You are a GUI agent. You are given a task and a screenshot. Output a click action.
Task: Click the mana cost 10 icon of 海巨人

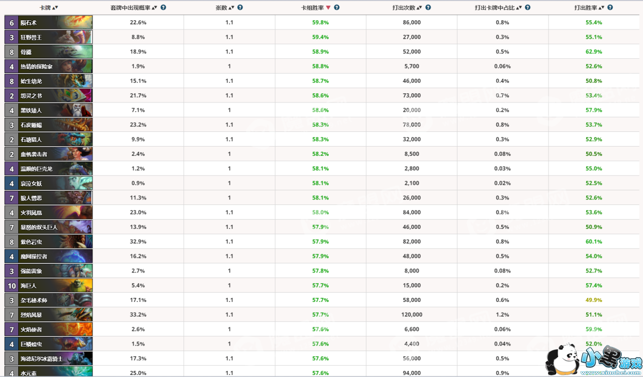pyautogui.click(x=11, y=286)
